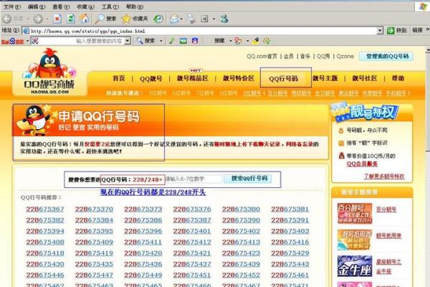Click the 百分靓号 promotional thumbnail
Viewport: 430px width, 287px height.
click(355, 213)
